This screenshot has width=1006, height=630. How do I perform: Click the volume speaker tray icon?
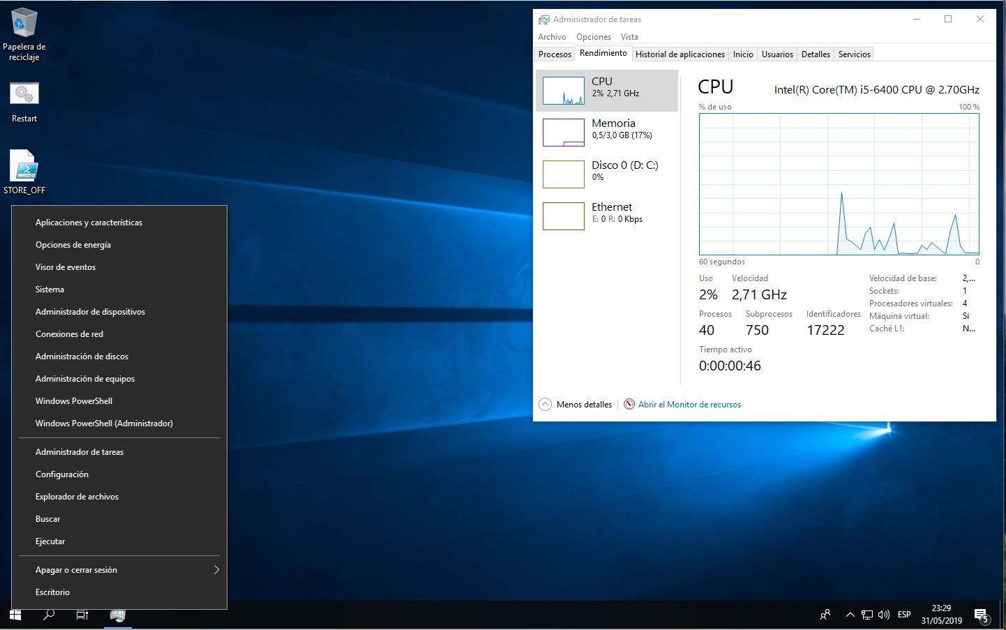(884, 615)
